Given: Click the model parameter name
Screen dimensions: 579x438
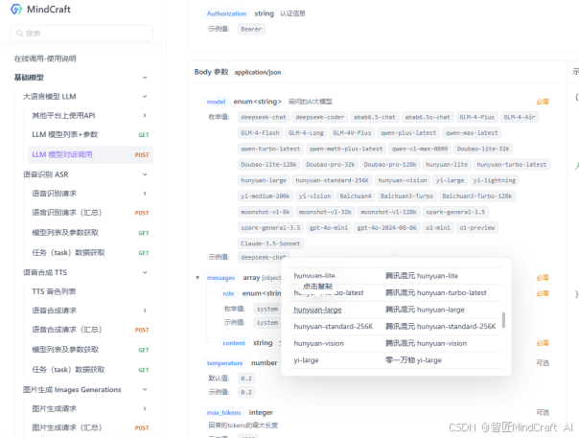Looking at the screenshot, I should pyautogui.click(x=216, y=102).
